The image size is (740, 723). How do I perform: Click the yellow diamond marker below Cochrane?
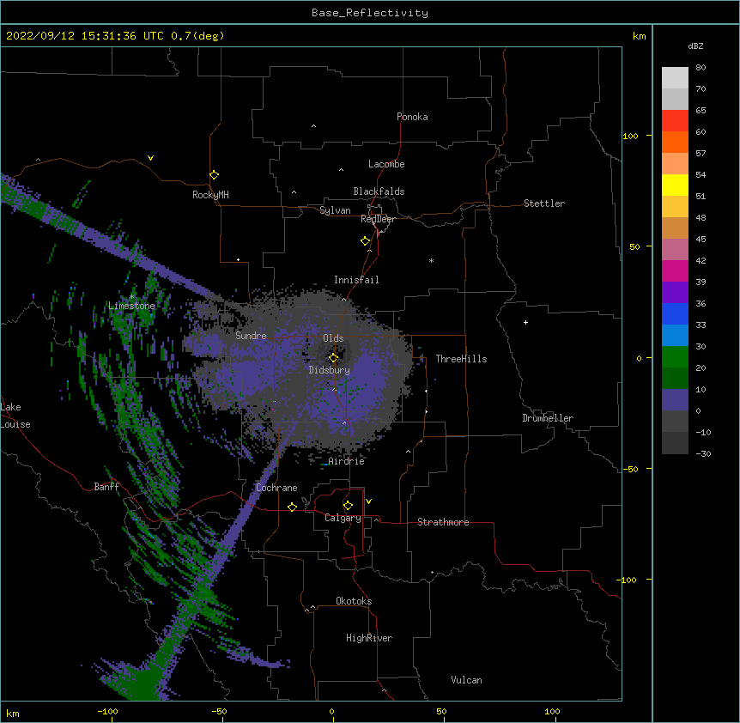(x=292, y=507)
